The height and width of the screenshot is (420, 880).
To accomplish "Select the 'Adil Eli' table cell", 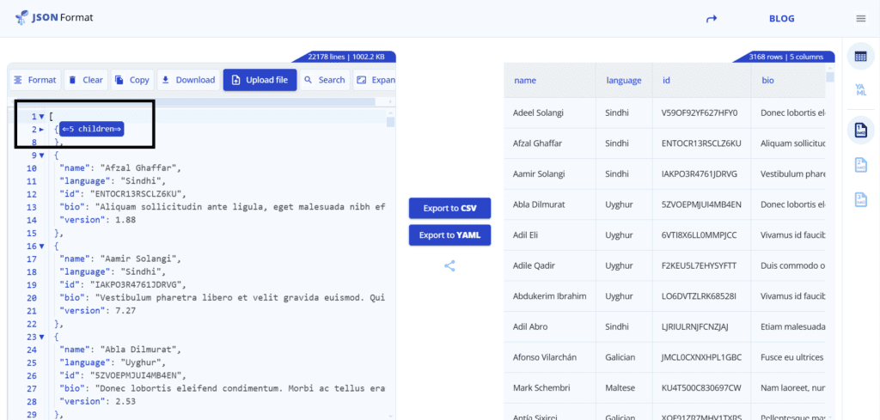I will [549, 235].
